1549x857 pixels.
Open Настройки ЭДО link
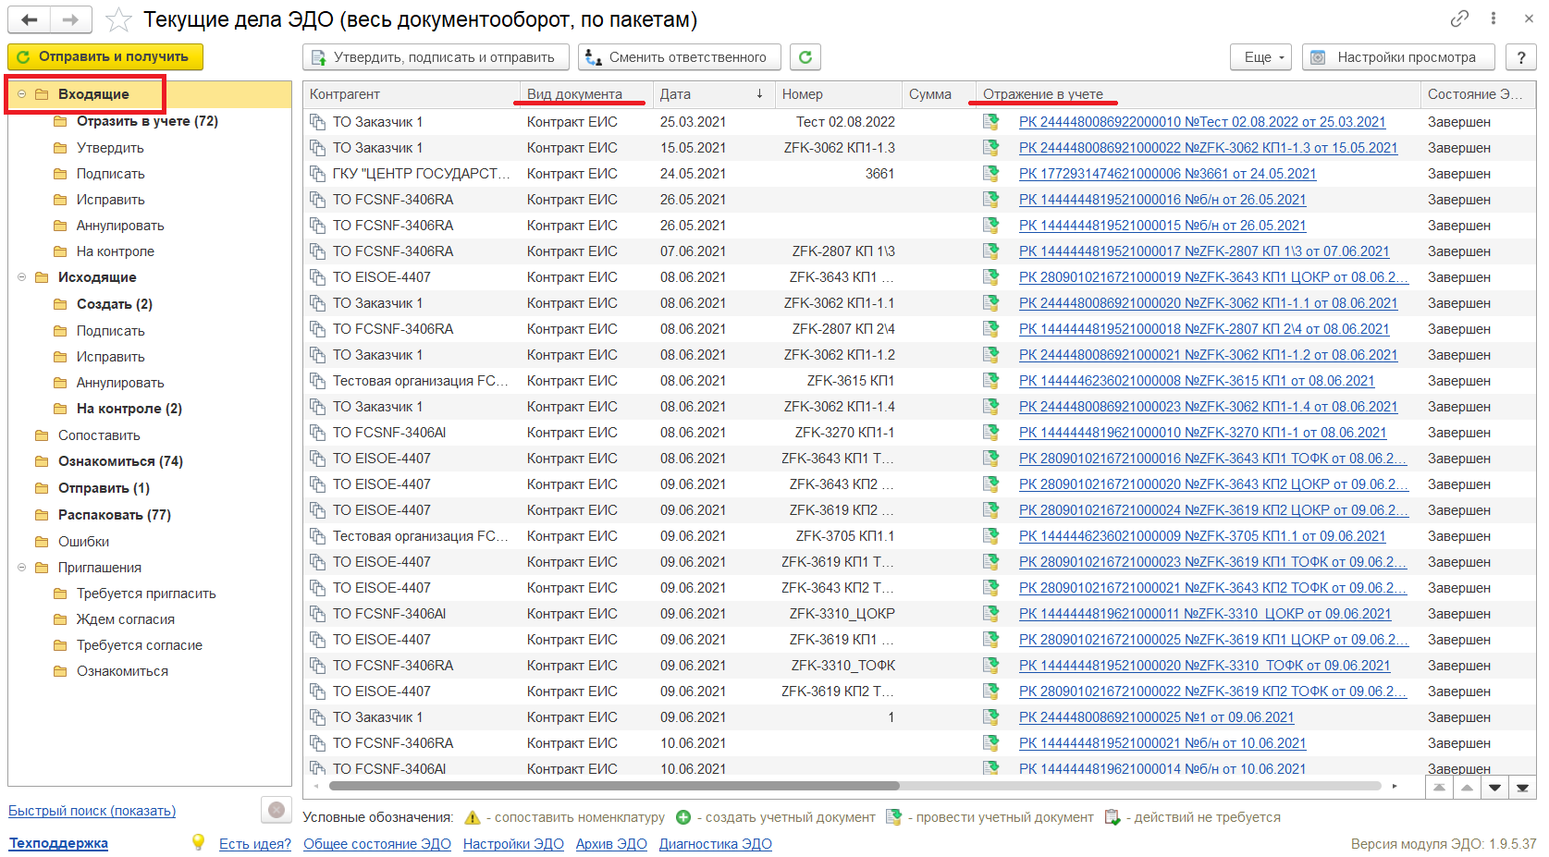point(513,844)
